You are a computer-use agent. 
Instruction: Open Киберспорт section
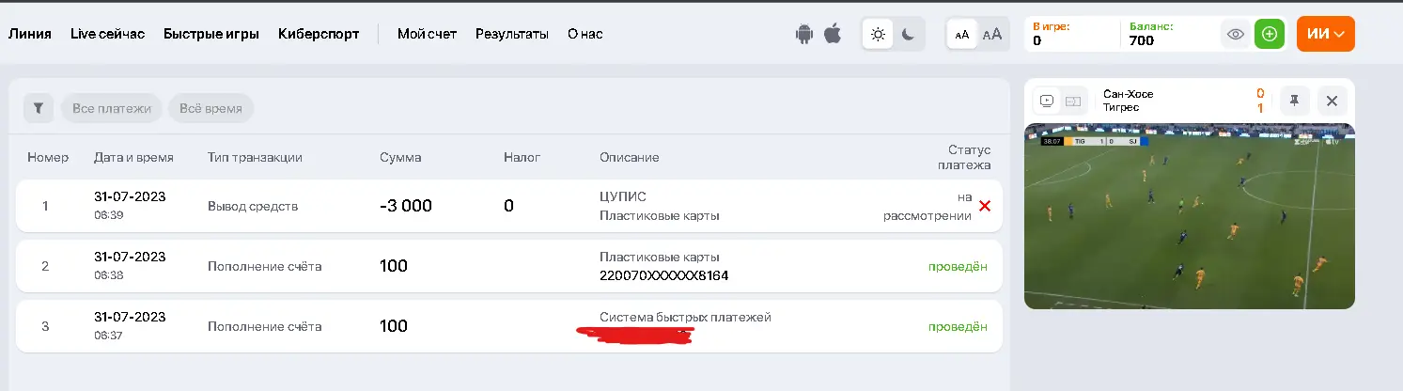click(319, 34)
